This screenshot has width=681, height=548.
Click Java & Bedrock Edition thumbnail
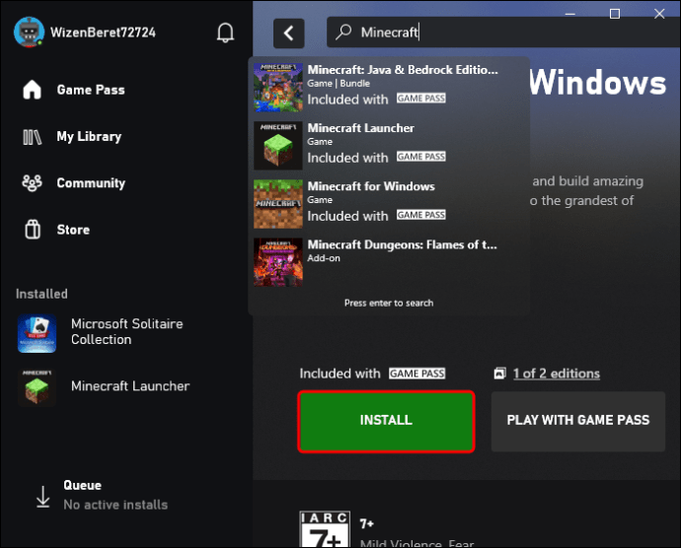(278, 88)
